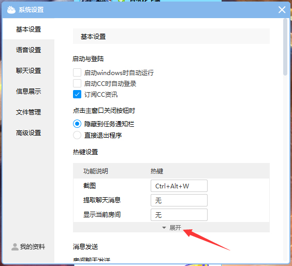Click the 提取聊天消息 row label
This screenshot has height=266, width=292.
pyautogui.click(x=102, y=200)
